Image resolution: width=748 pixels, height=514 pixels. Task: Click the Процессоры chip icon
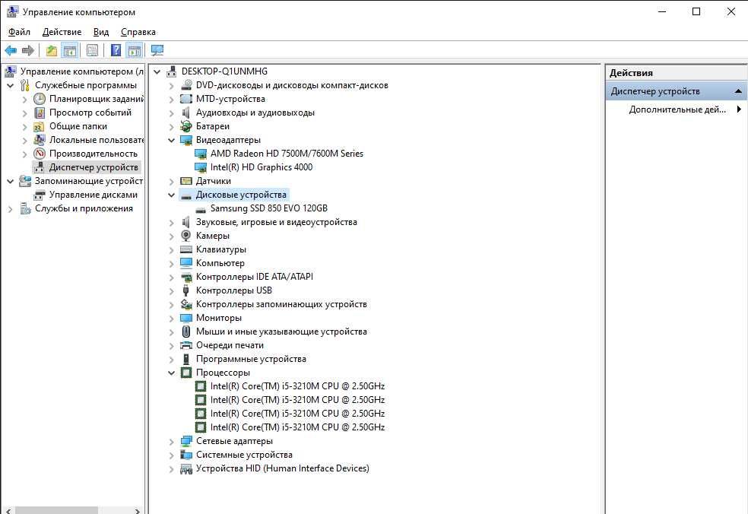[186, 373]
